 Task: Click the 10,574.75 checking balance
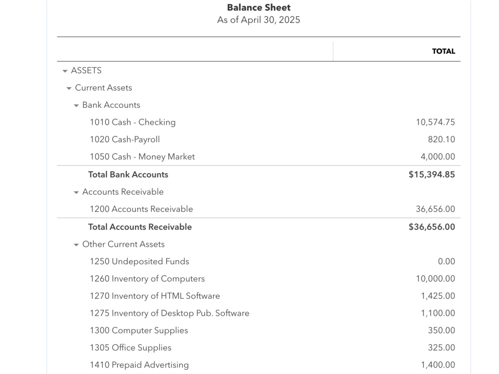point(435,122)
